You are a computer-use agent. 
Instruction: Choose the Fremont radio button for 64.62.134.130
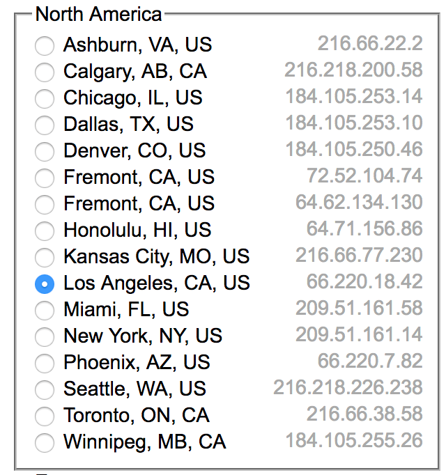(x=45, y=205)
